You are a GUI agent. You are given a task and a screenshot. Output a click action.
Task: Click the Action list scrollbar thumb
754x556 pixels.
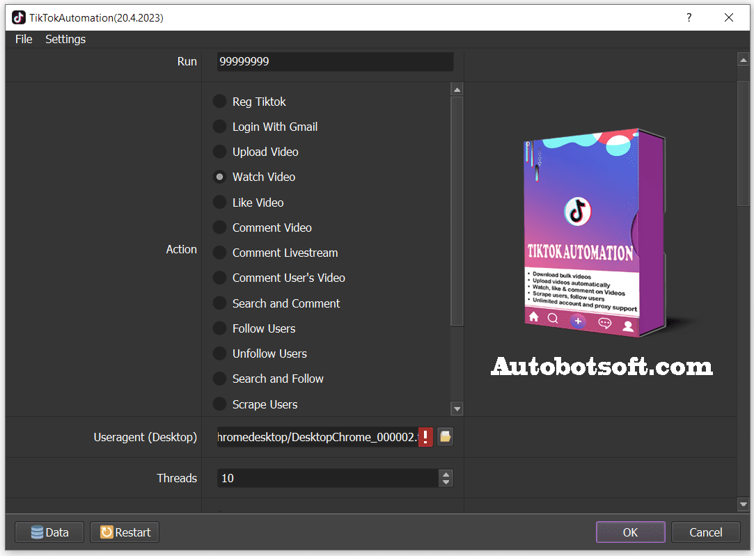pos(457,212)
